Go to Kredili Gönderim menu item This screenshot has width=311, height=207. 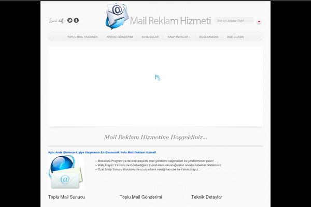tap(120, 37)
